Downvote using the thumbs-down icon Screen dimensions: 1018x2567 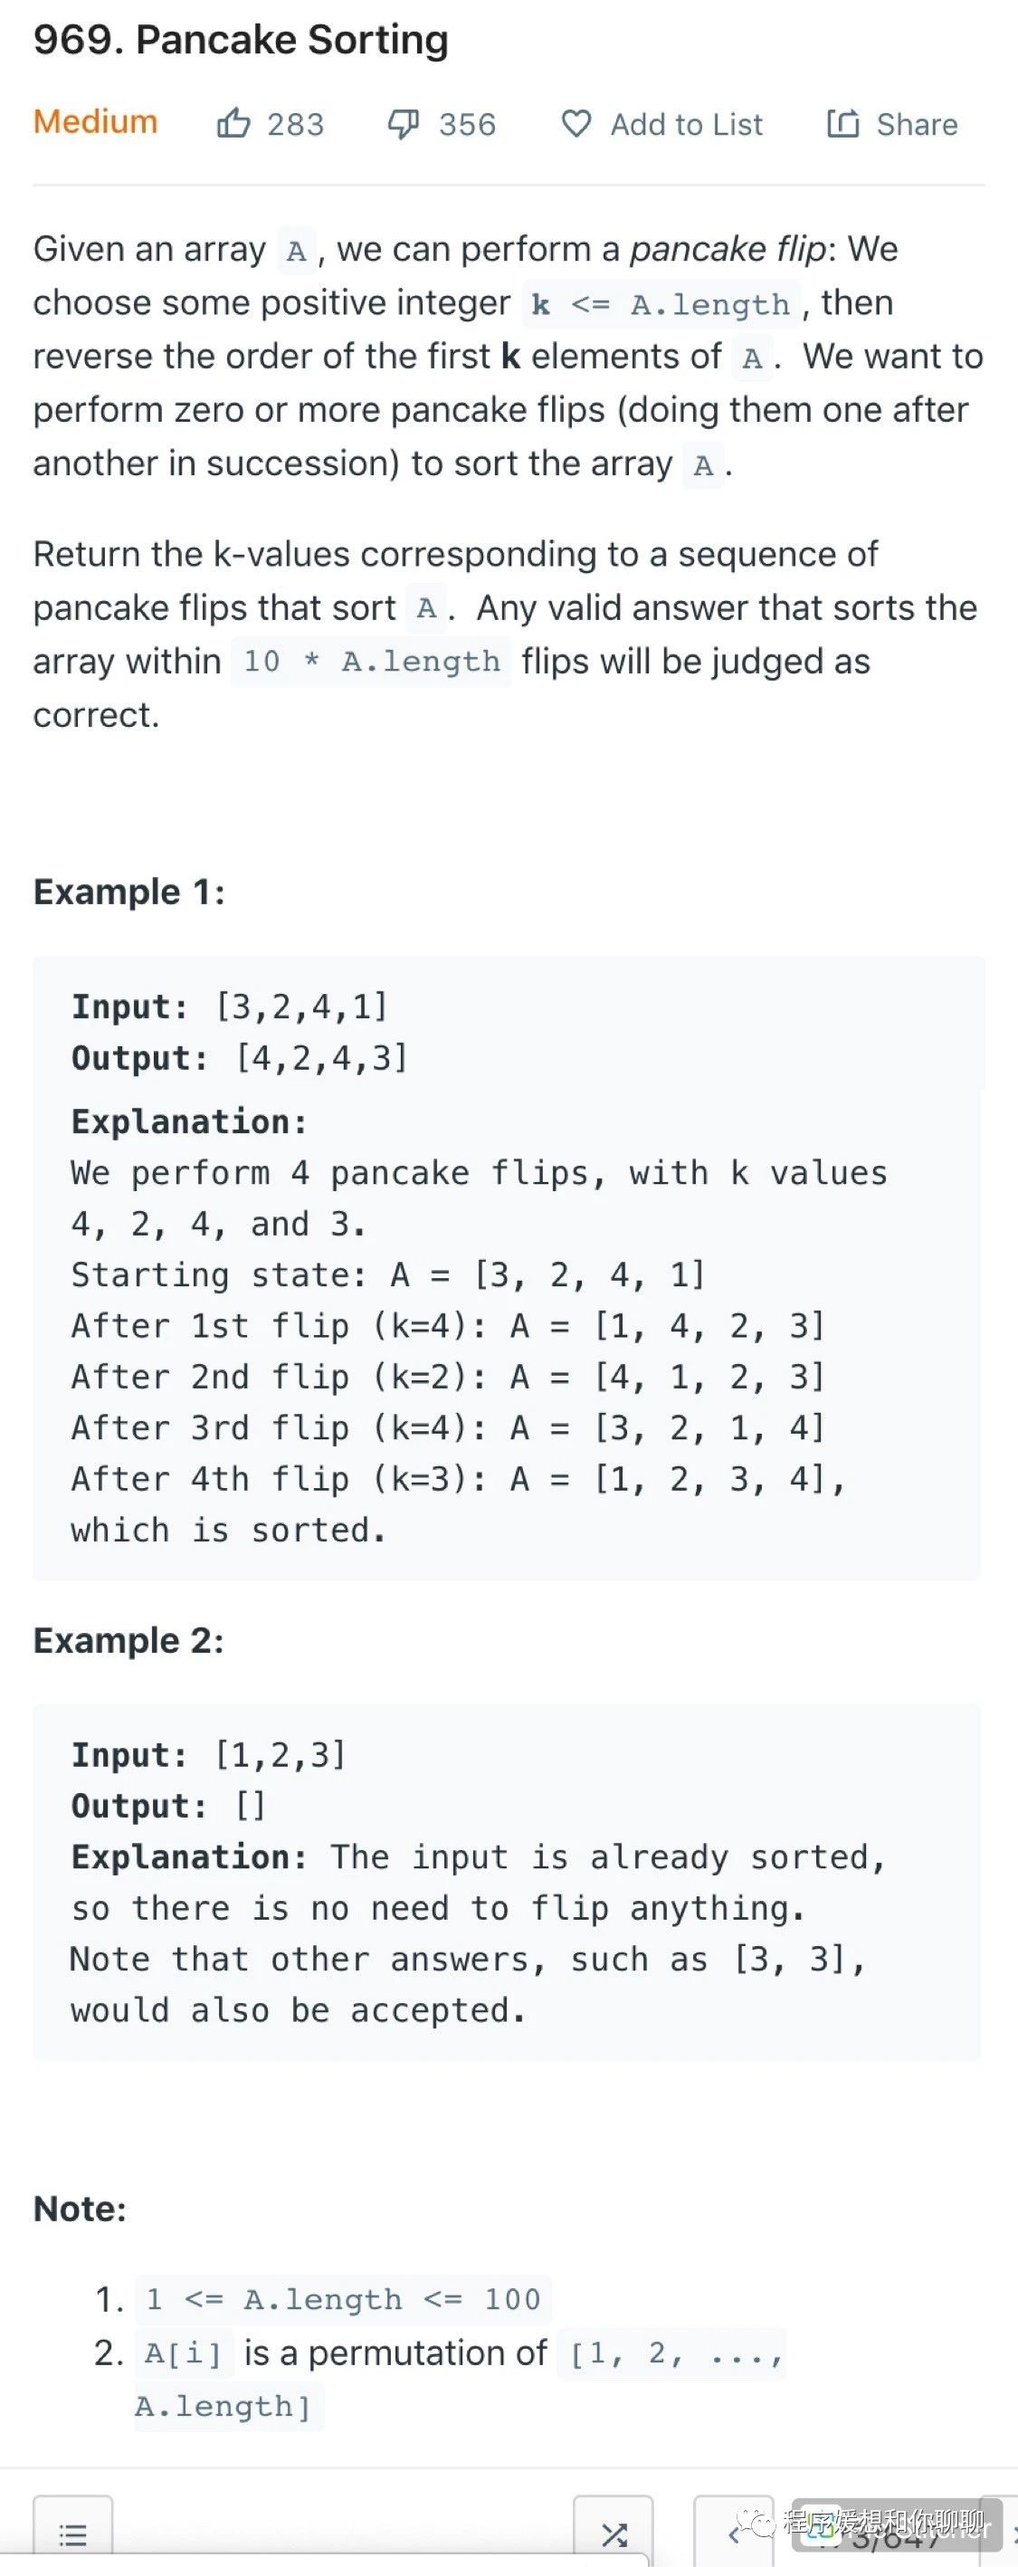(x=404, y=124)
